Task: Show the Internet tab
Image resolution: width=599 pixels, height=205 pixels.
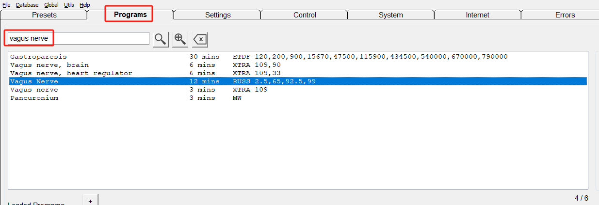Action: click(x=477, y=15)
